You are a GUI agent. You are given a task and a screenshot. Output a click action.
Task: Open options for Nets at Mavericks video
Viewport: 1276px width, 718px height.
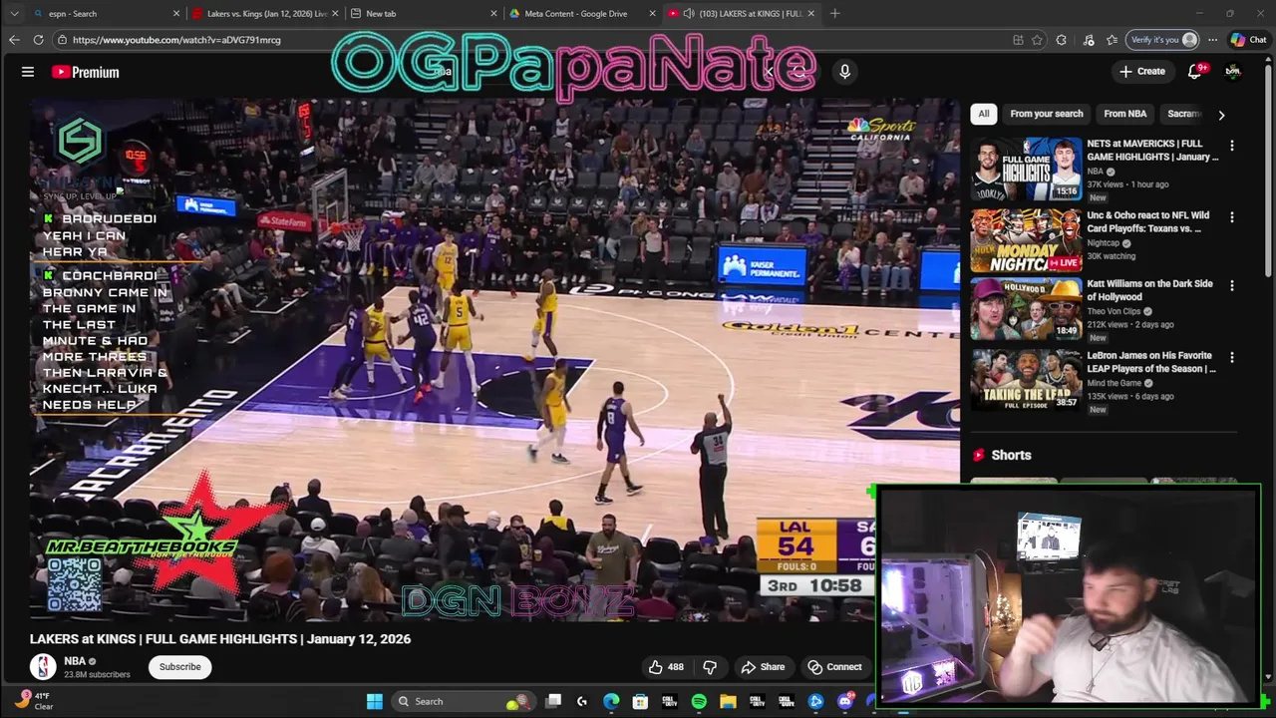click(1232, 146)
